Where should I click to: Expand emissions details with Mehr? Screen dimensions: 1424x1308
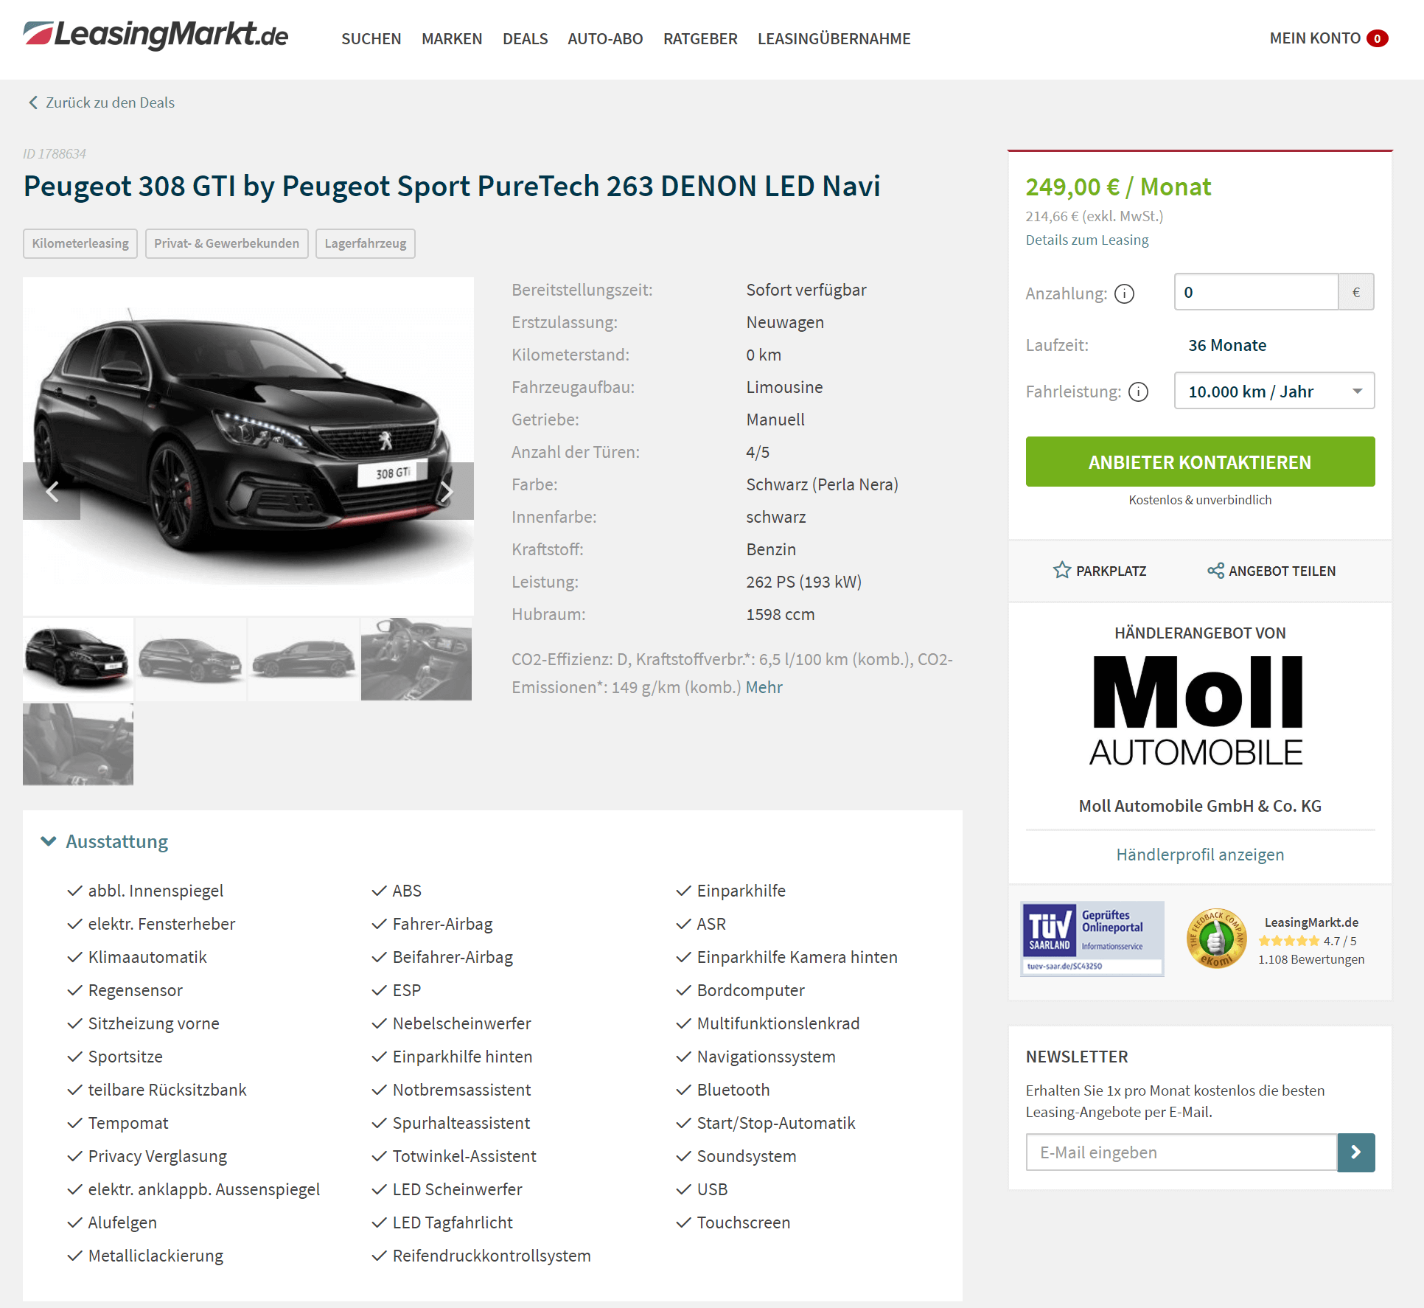pyautogui.click(x=764, y=687)
